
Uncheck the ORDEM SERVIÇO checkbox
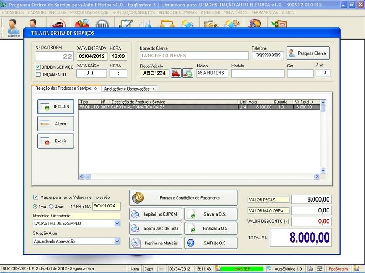[38, 67]
